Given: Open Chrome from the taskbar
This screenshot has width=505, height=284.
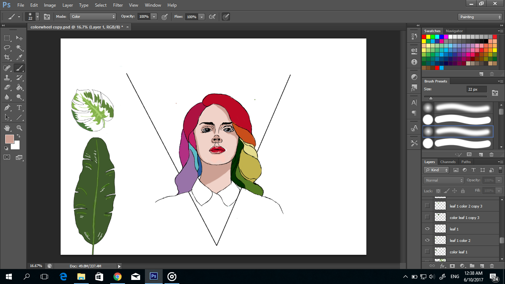Looking at the screenshot, I should (118, 277).
